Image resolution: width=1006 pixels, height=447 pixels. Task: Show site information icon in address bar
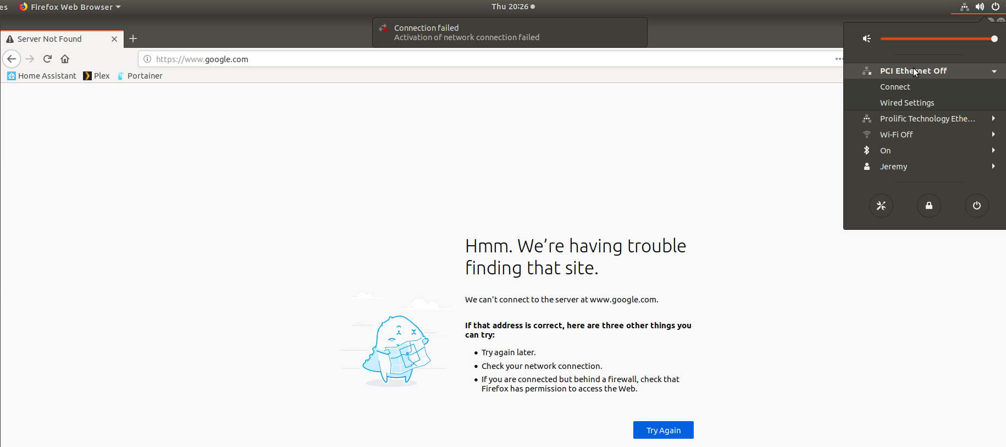click(147, 59)
